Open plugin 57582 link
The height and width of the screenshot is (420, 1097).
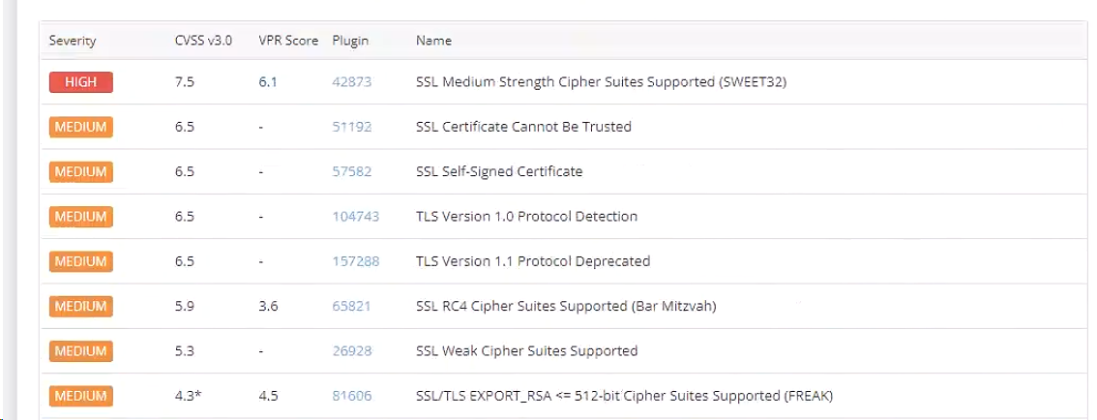pos(351,171)
